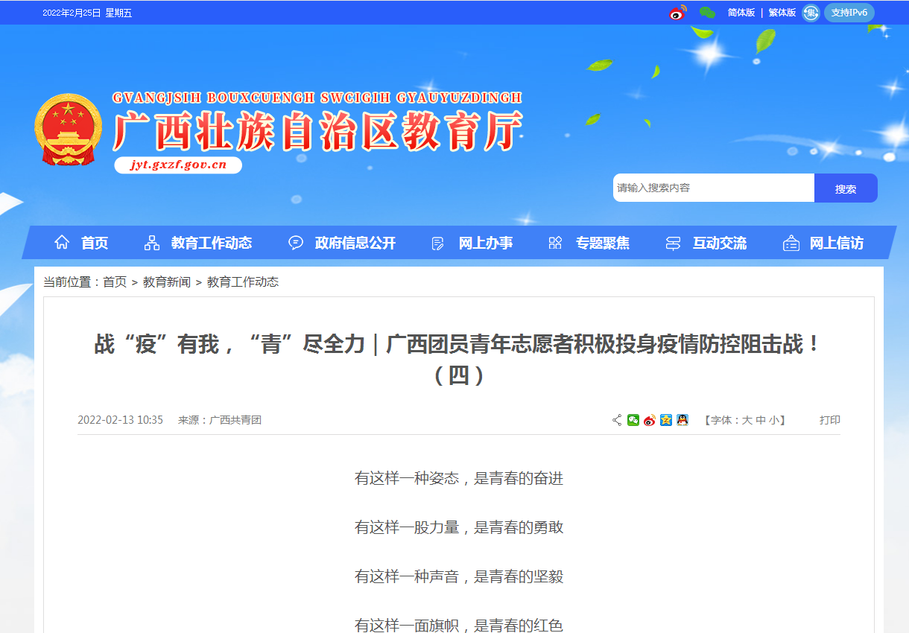
Task: Switch to 简体版 simplified Chinese
Action: 741,13
